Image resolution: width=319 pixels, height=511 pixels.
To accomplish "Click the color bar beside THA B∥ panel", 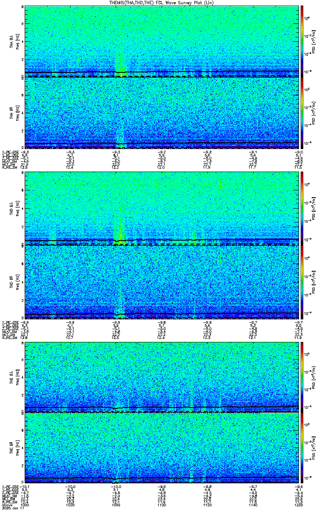I will coord(302,112).
